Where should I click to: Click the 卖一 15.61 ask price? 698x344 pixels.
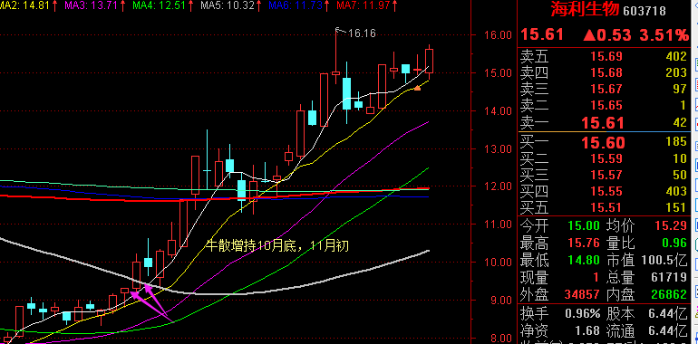[x=603, y=123]
